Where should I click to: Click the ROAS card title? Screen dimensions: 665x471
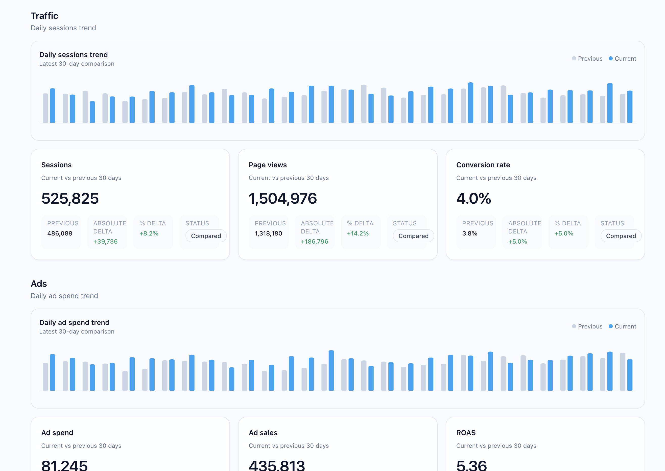point(466,432)
